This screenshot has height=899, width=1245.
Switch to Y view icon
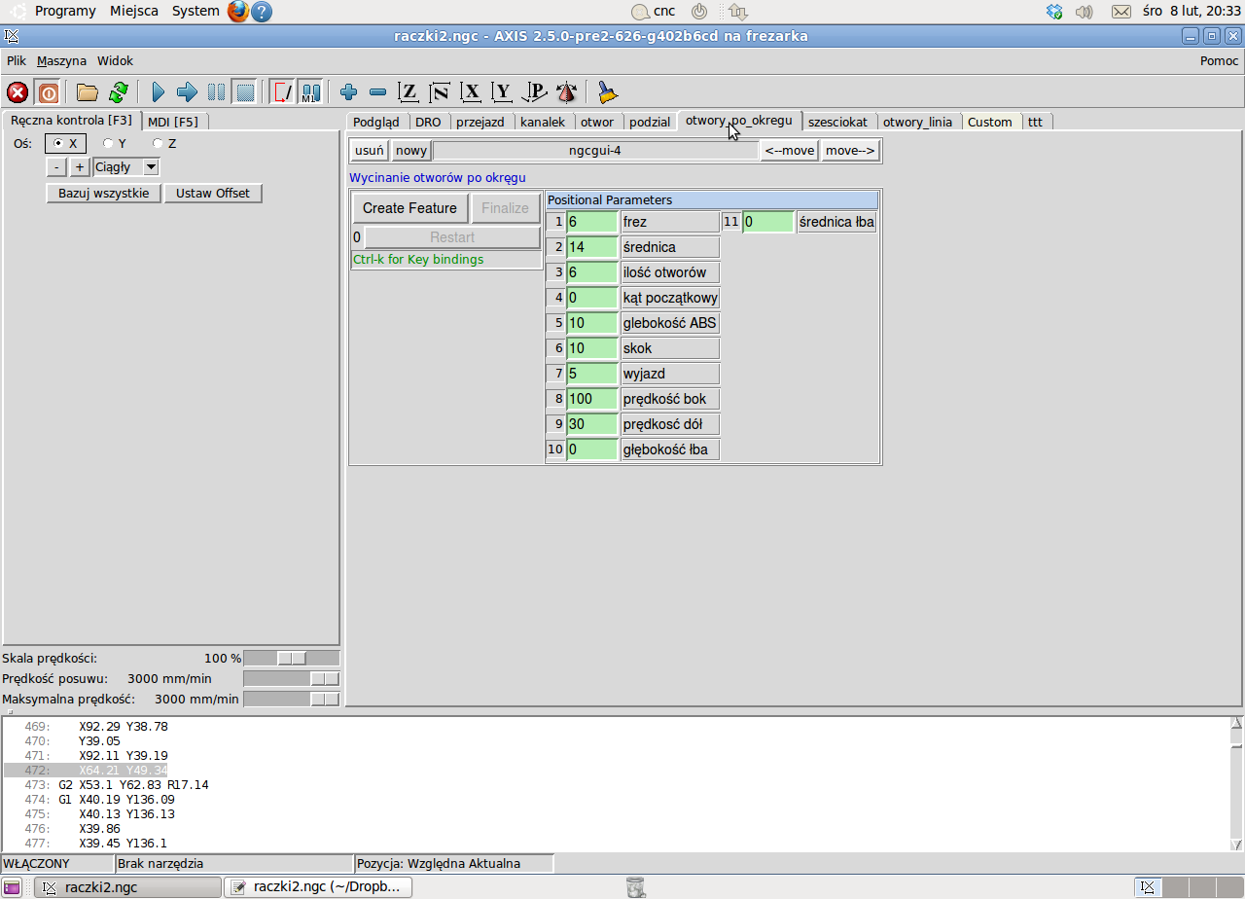(x=503, y=92)
